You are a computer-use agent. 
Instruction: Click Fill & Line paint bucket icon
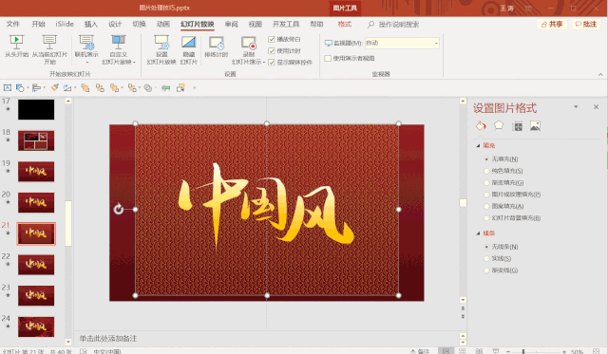click(481, 126)
